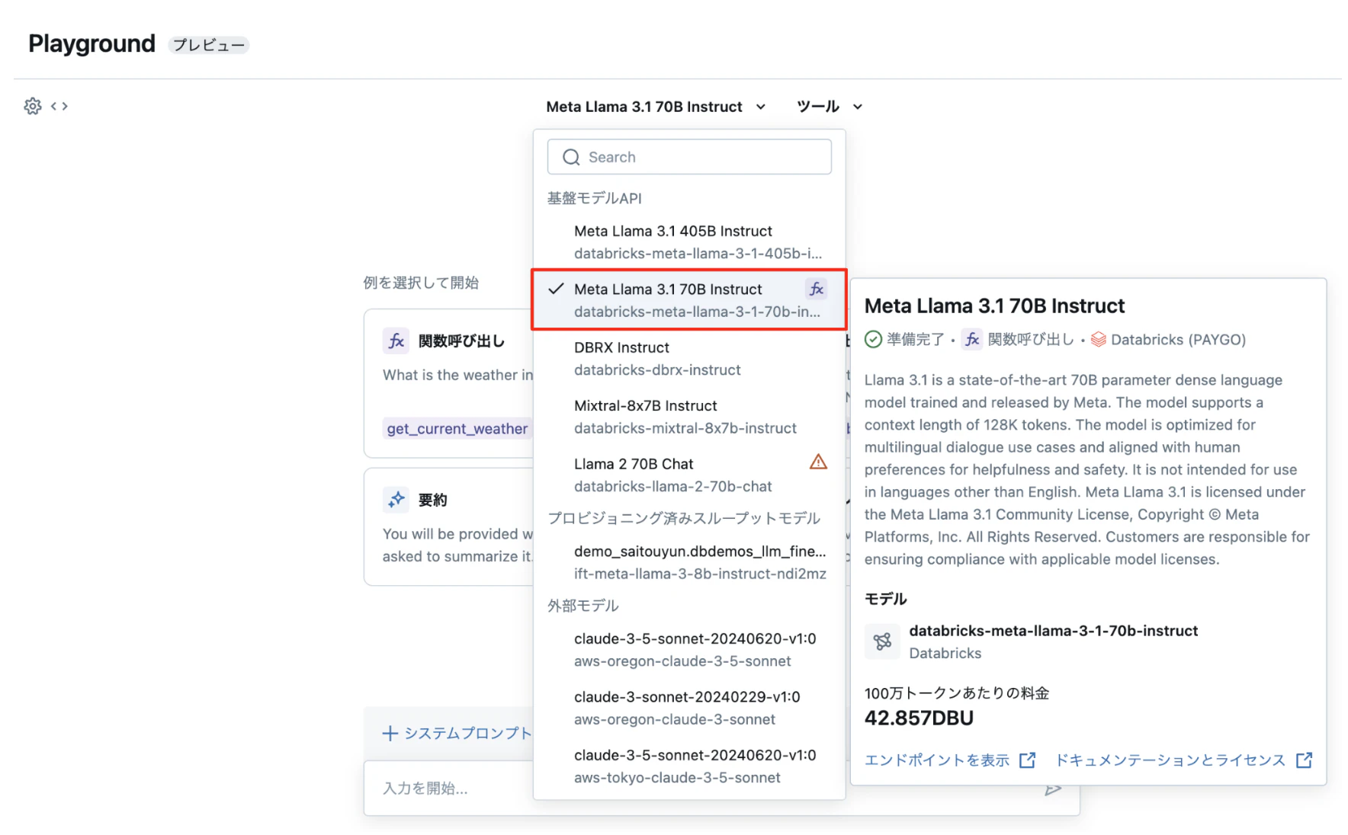The image size is (1348, 835).
Task: Select the 関数呼び出し example card
Action: (x=449, y=383)
